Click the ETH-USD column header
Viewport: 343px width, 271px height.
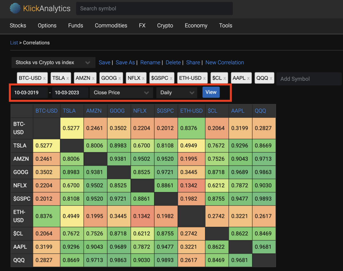[x=191, y=111]
